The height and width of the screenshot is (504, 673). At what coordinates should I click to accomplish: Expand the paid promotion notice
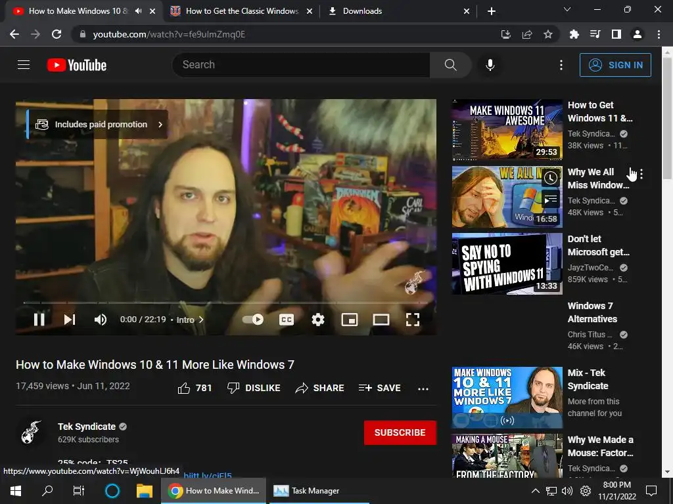pos(99,124)
